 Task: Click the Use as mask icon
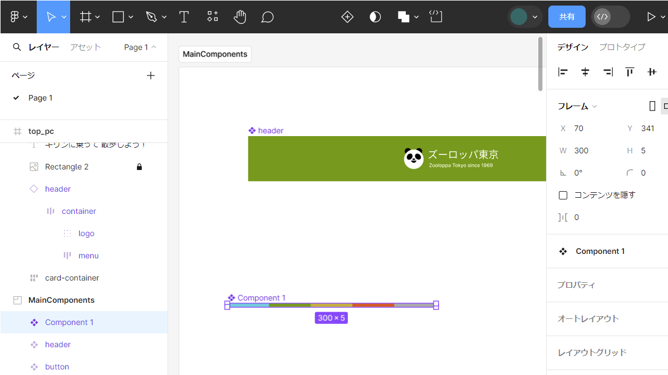click(x=375, y=17)
